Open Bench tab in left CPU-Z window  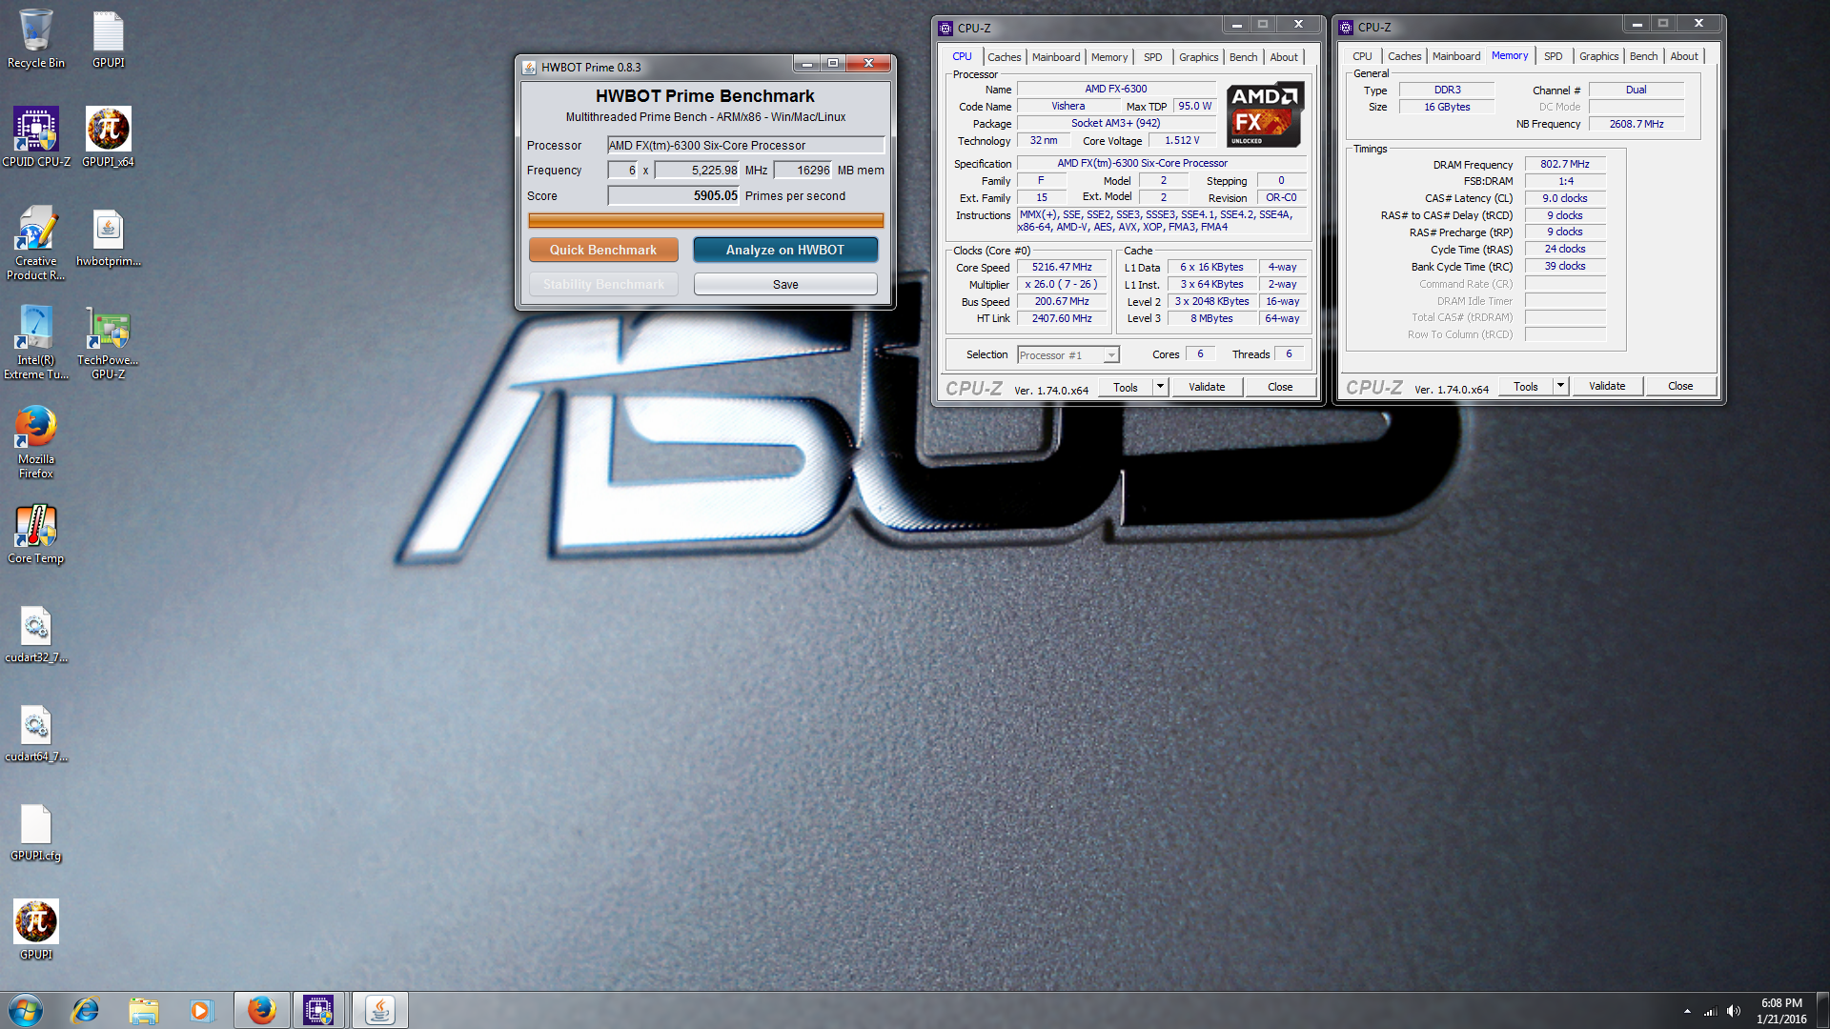tap(1243, 57)
